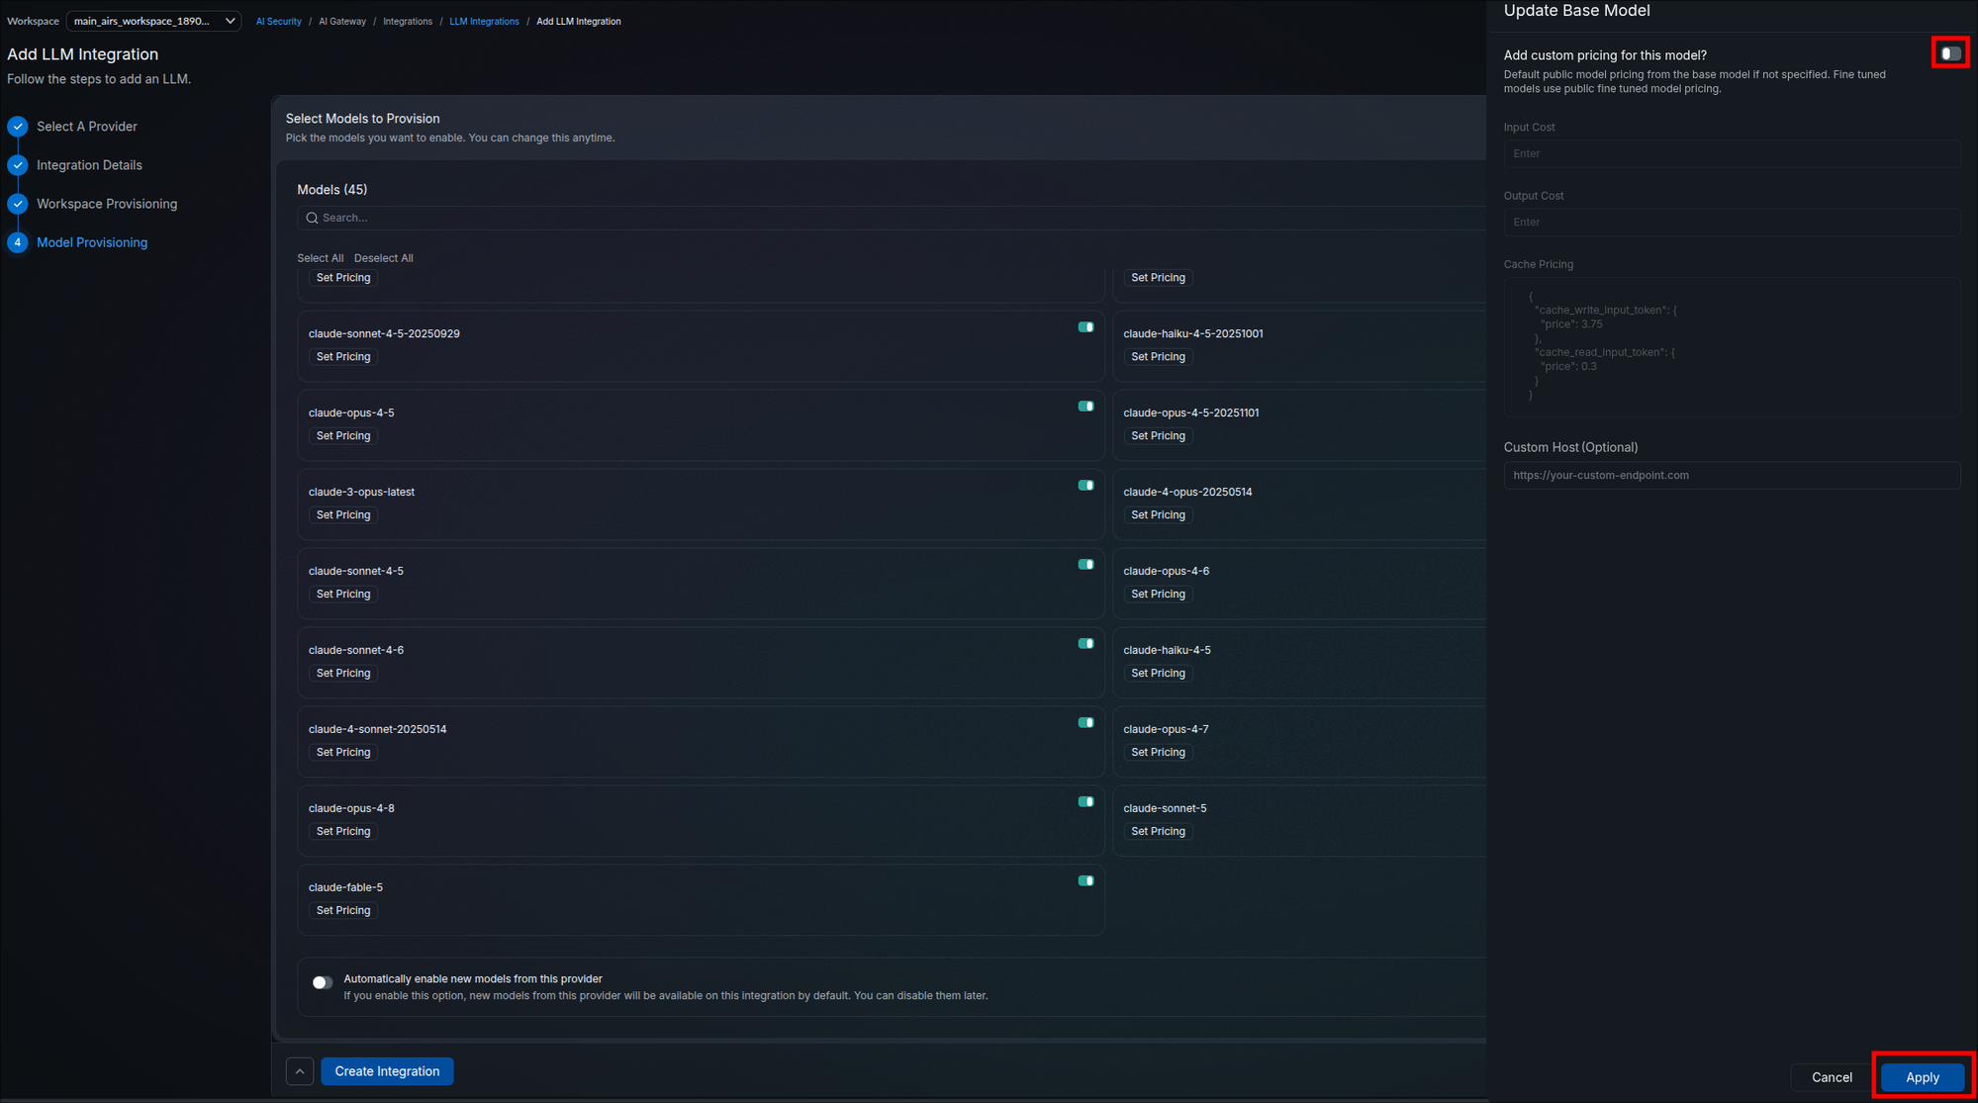This screenshot has width=1978, height=1103.
Task: Set Pricing for claude-fable-5
Action: click(x=343, y=911)
